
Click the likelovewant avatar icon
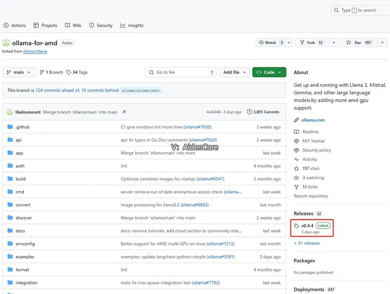(x=10, y=112)
